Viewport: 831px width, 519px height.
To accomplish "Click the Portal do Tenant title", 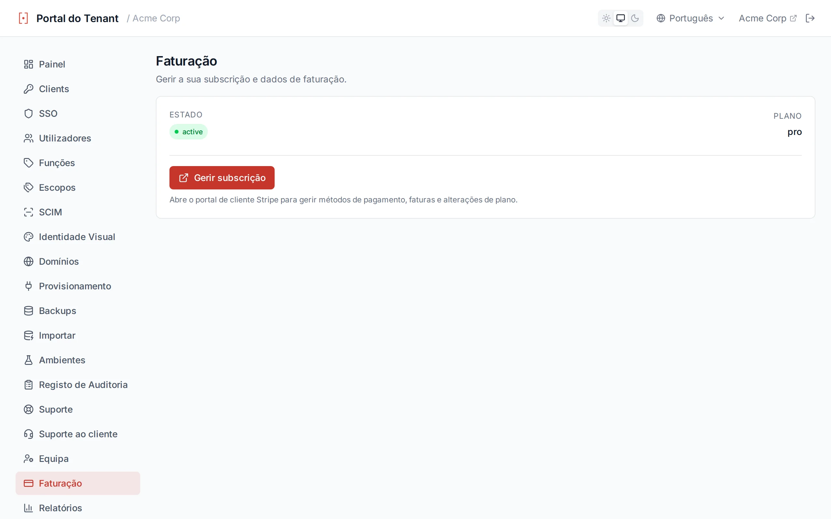I will point(77,18).
